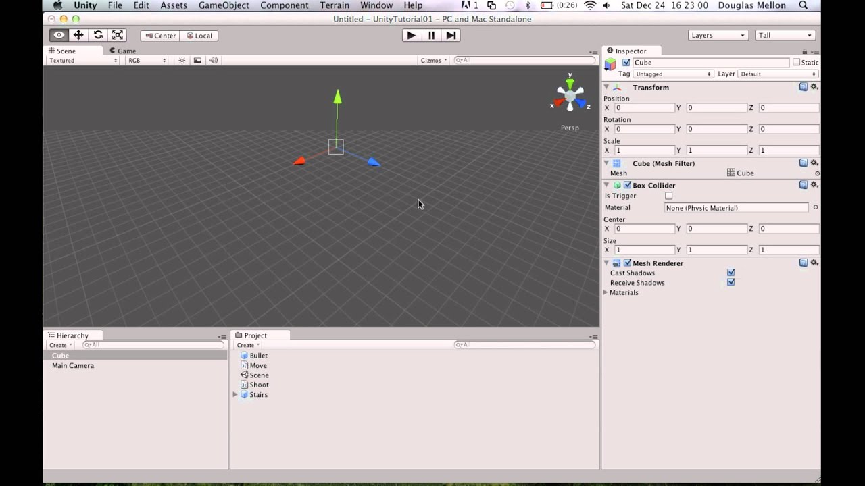Disable Receive Shadows in Mesh Renderer
The width and height of the screenshot is (865, 486).
pos(731,282)
